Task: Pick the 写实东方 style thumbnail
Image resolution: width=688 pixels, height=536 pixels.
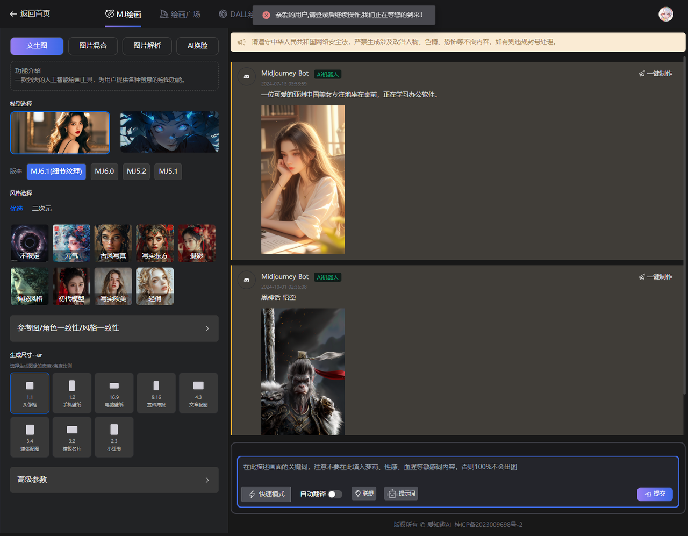Action: point(155,243)
